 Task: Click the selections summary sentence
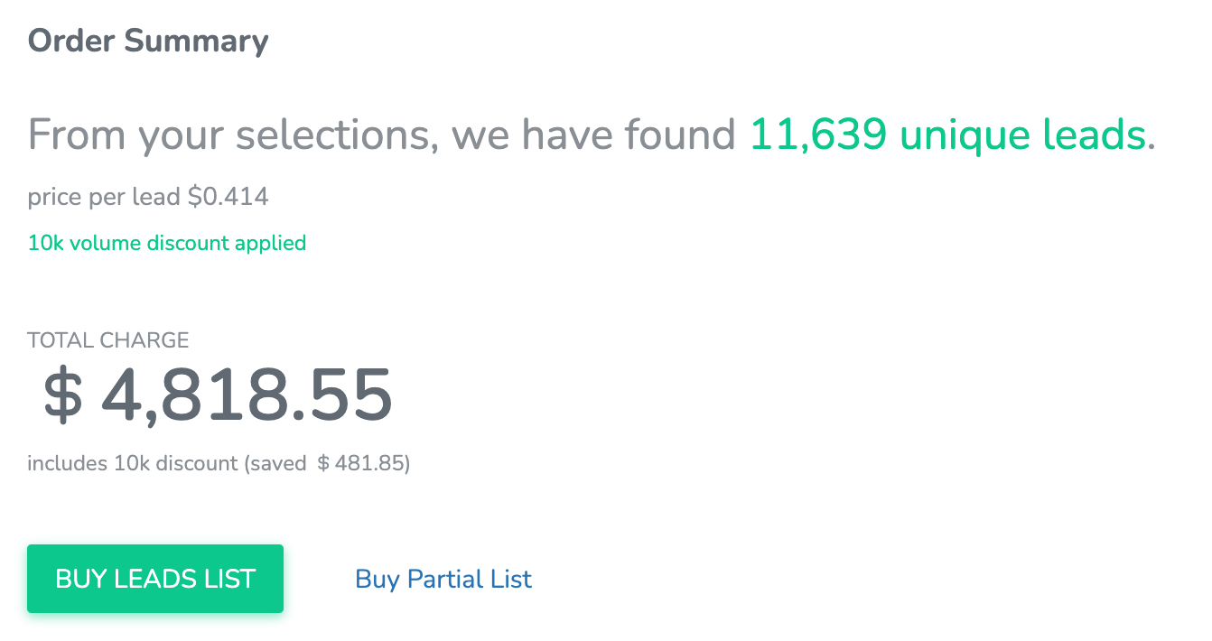(x=379, y=134)
